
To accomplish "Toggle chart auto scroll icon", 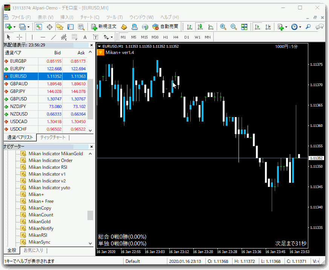I will [x=257, y=27].
